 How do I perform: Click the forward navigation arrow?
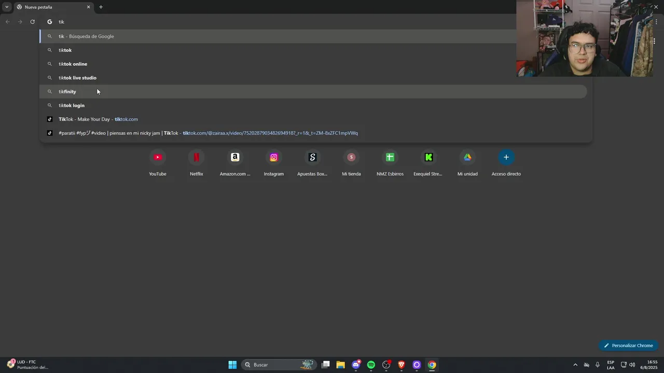20,22
